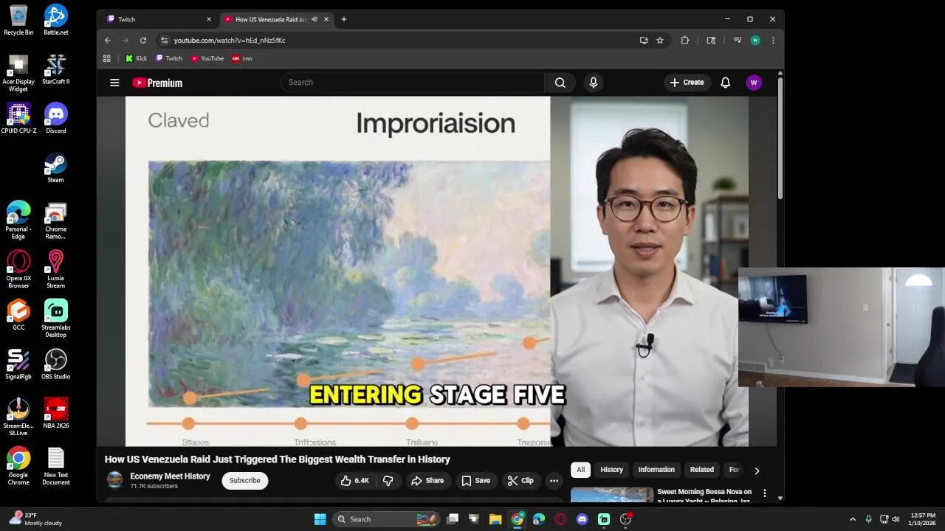Open NBA 2K26 desktop shortcut
This screenshot has height=531, width=945.
tap(56, 413)
